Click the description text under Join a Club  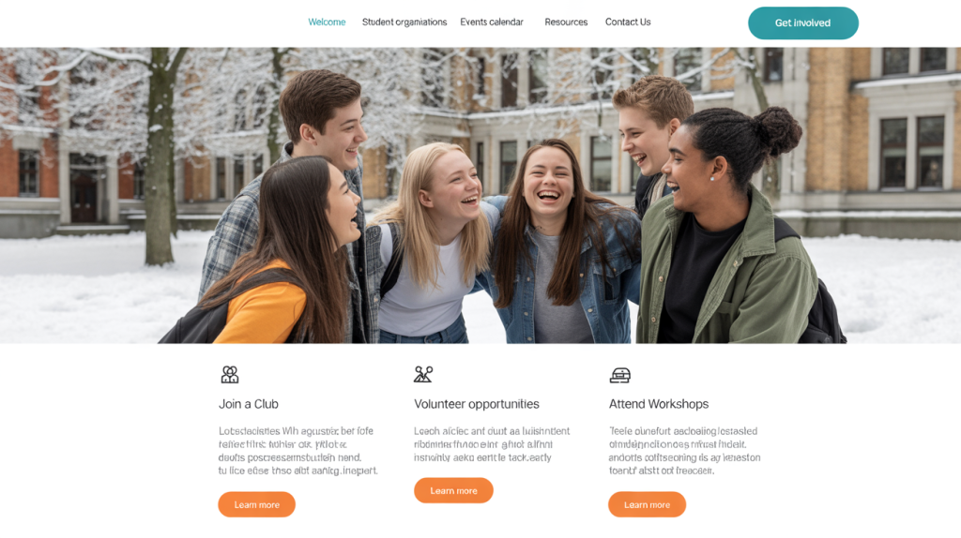298,451
